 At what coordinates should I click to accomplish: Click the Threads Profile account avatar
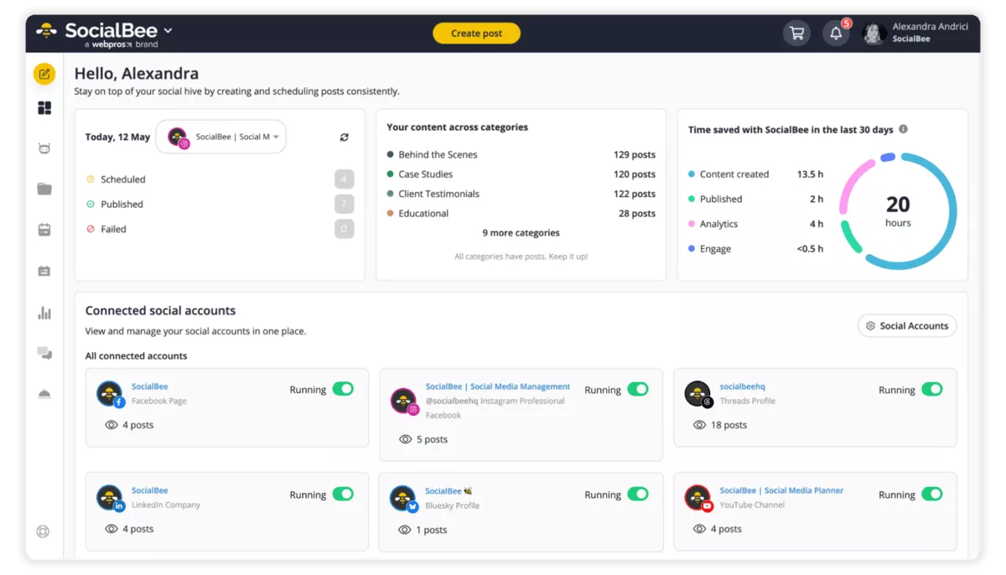698,394
